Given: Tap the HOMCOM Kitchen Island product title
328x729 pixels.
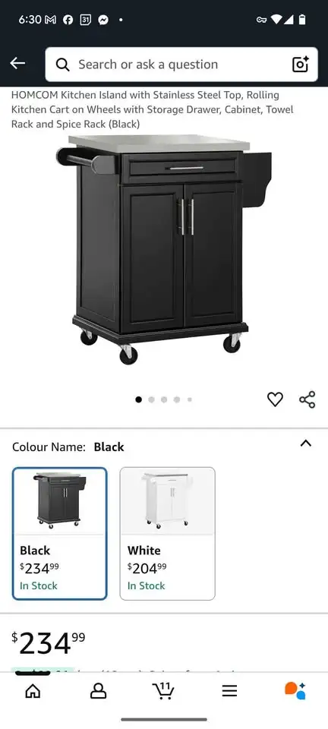Looking at the screenshot, I should click(x=153, y=109).
